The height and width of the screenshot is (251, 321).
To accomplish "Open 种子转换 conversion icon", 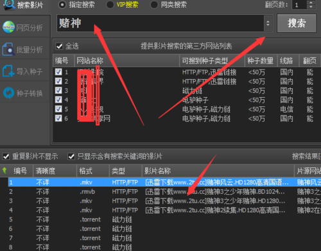I will click(x=8, y=93).
